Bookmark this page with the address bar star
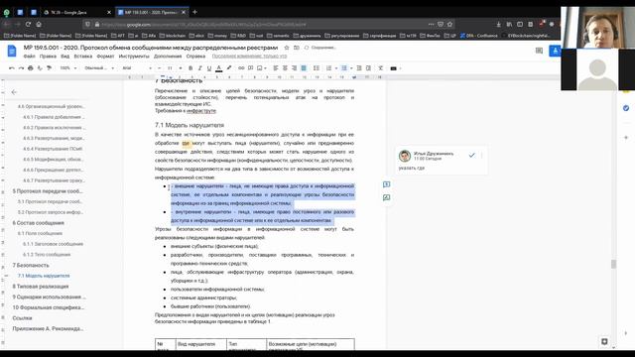 449,24
